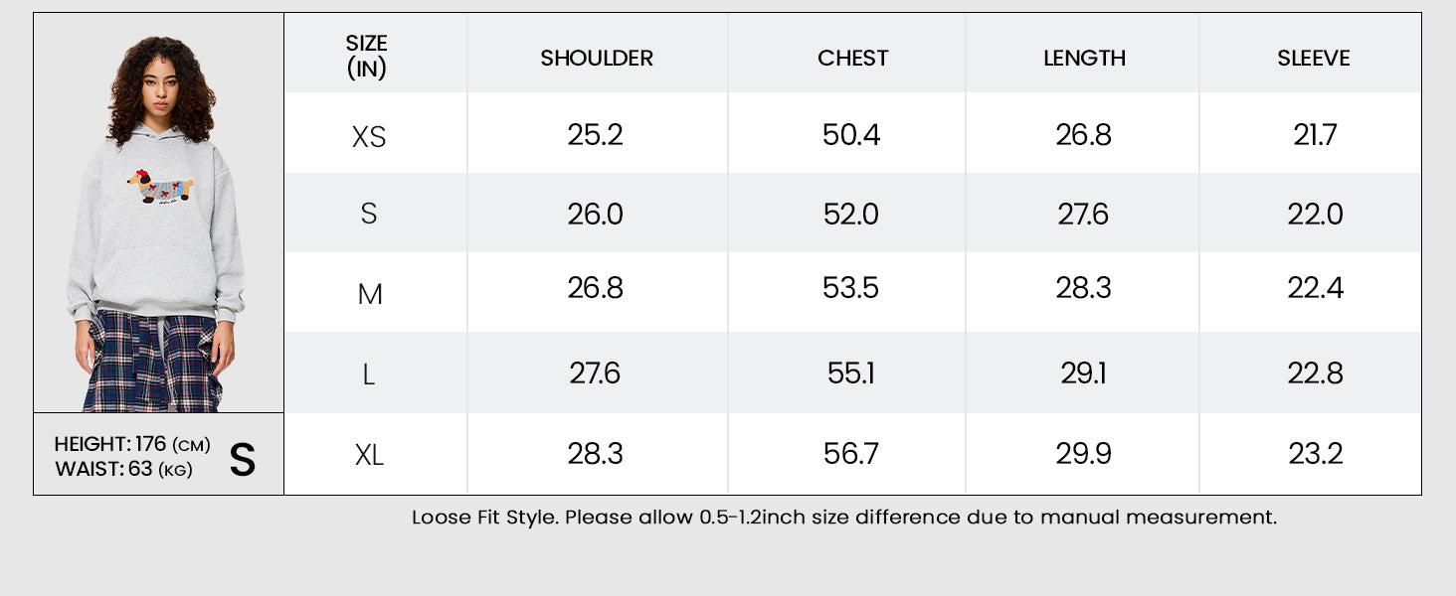
Task: Click the S shoulder value 26.0
Action: pyautogui.click(x=596, y=215)
